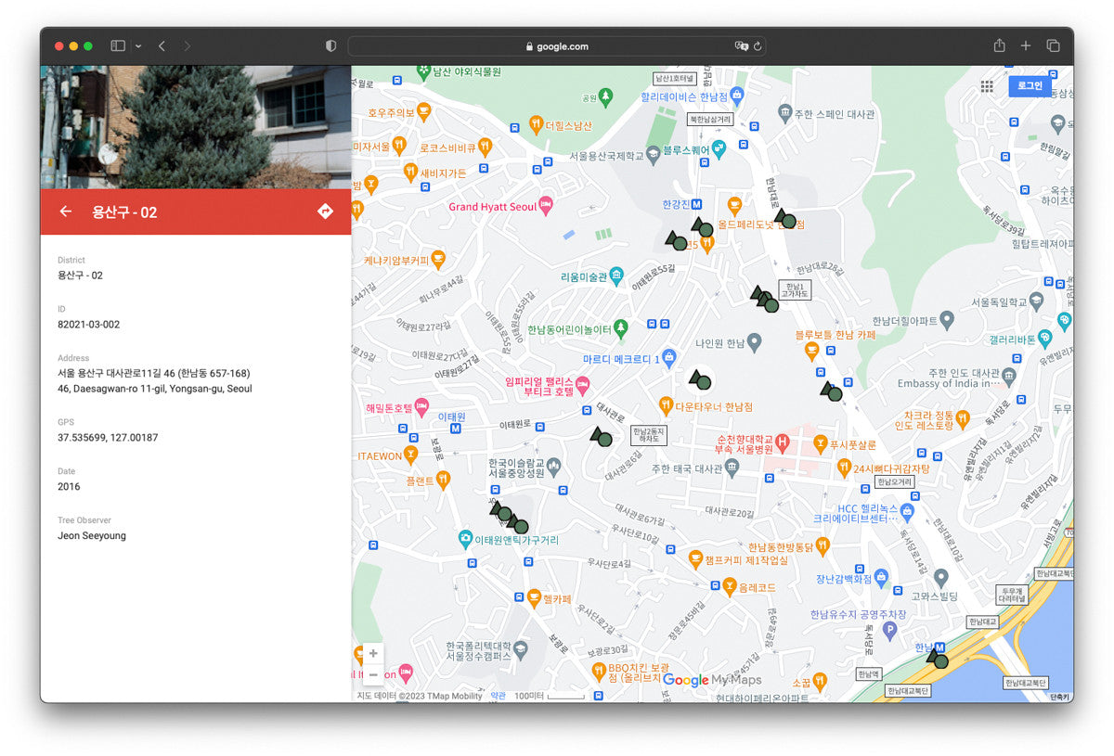1114x756 pixels.
Task: Open the Safari sidebar toggle
Action: (x=118, y=45)
